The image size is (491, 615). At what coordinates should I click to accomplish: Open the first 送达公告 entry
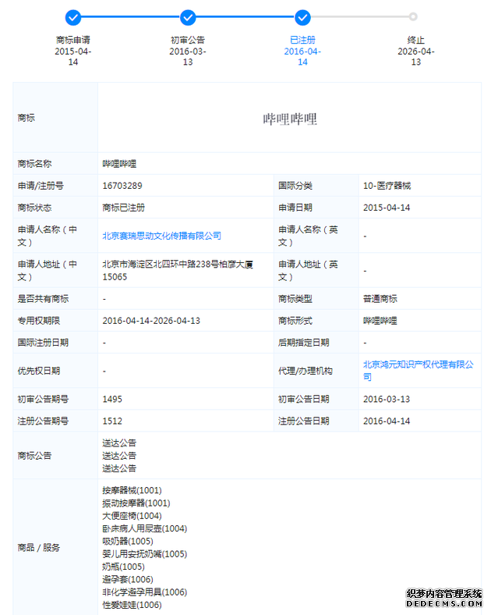119,443
